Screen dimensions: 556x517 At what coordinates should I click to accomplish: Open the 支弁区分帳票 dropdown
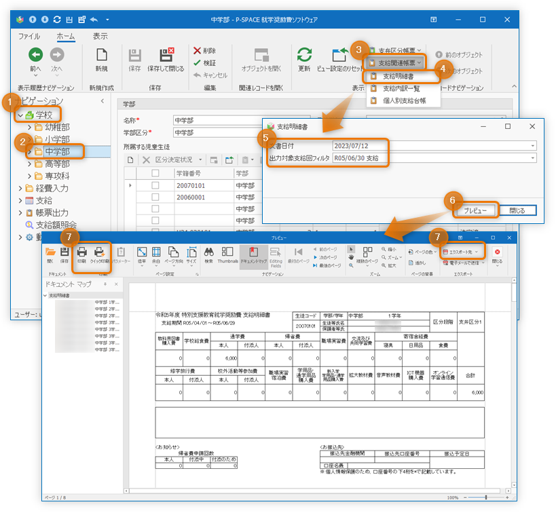[x=395, y=50]
